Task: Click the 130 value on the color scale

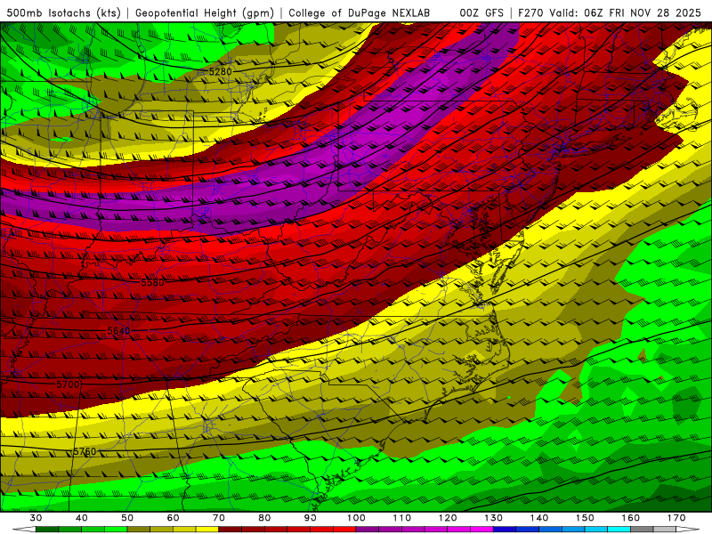Action: [x=494, y=518]
